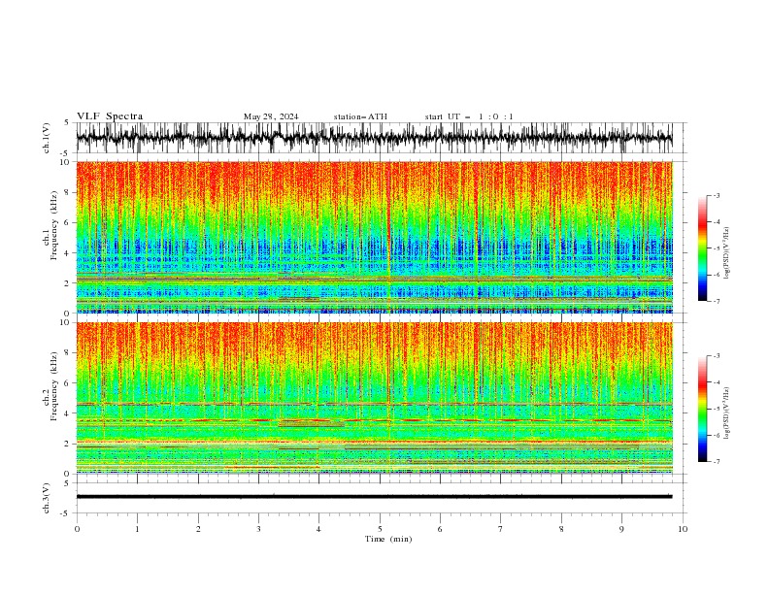
Task: Click the time axis tick label "6"
Action: click(440, 529)
